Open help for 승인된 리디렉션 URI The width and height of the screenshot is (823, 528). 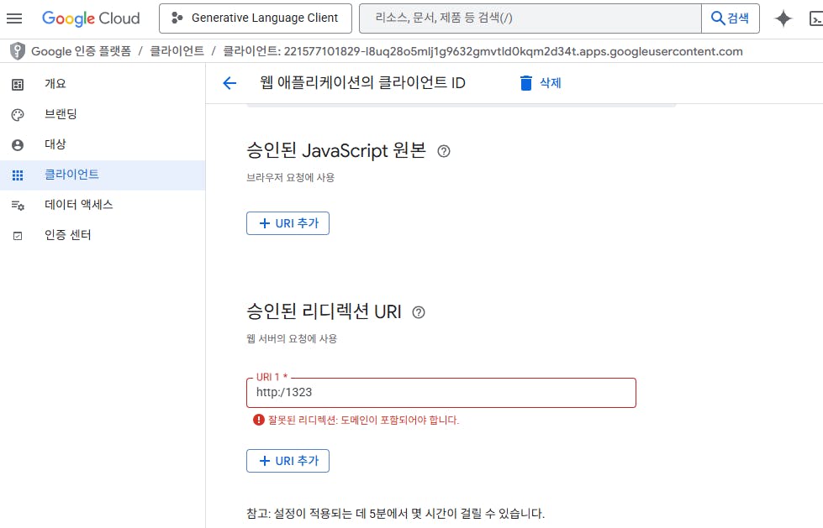419,312
